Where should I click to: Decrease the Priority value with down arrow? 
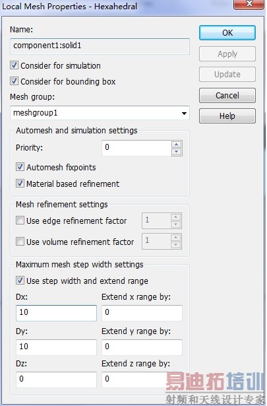click(176, 152)
